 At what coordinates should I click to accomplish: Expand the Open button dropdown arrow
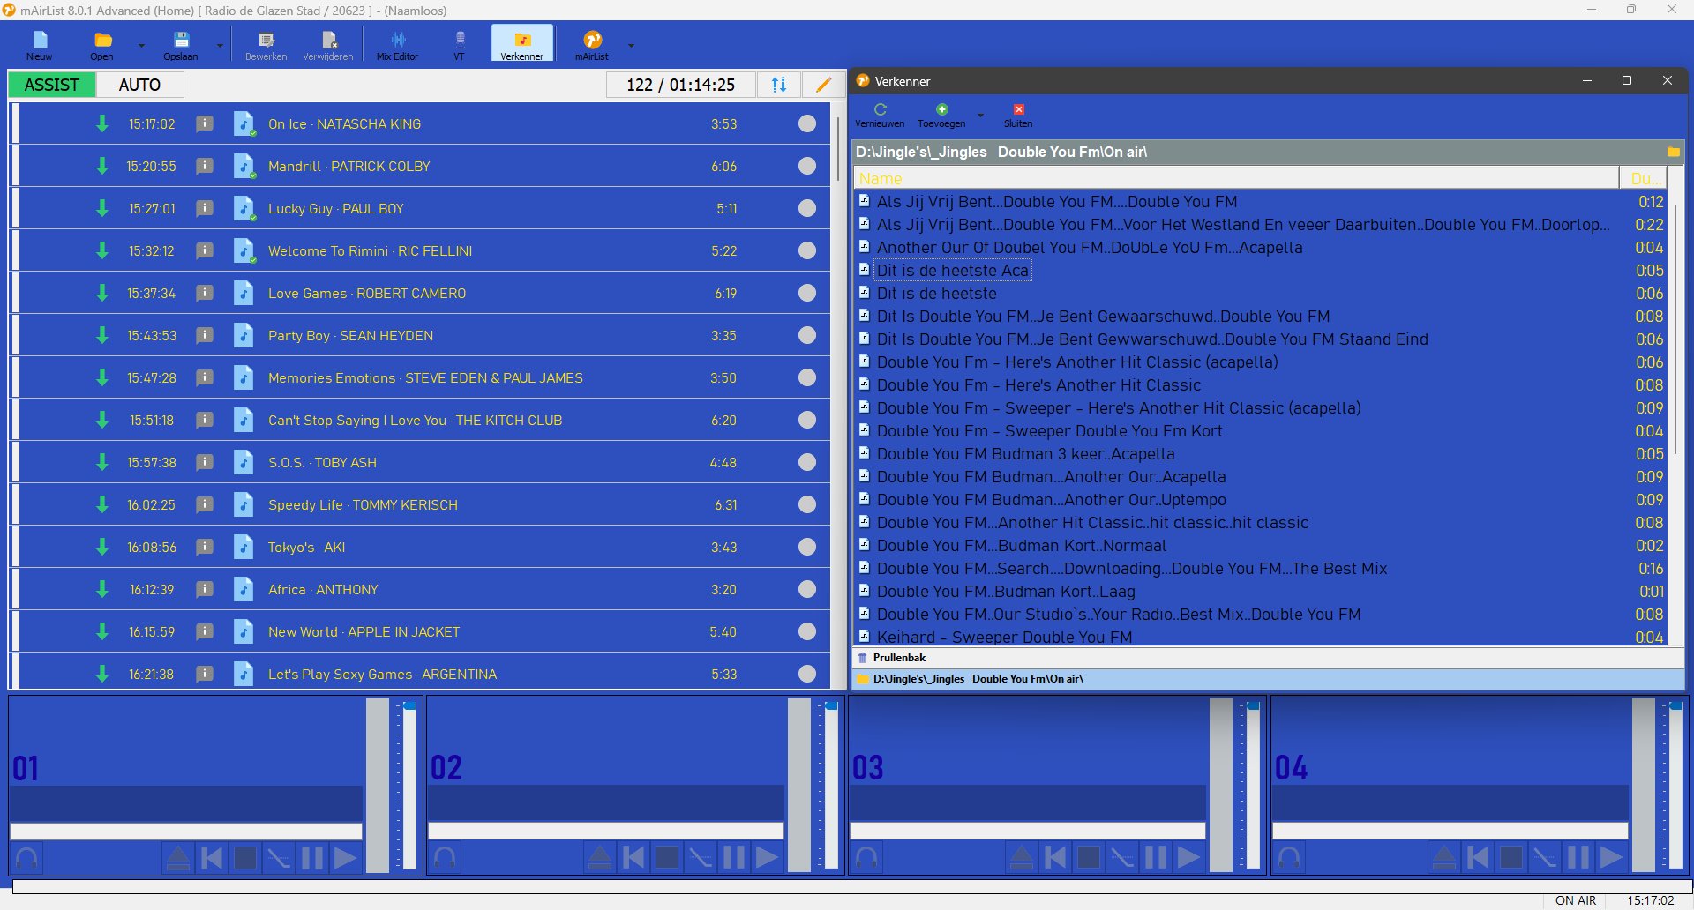[x=141, y=45]
